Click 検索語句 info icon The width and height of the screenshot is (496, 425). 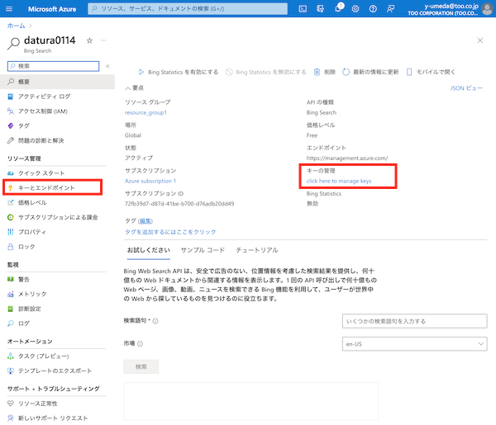[x=155, y=321]
